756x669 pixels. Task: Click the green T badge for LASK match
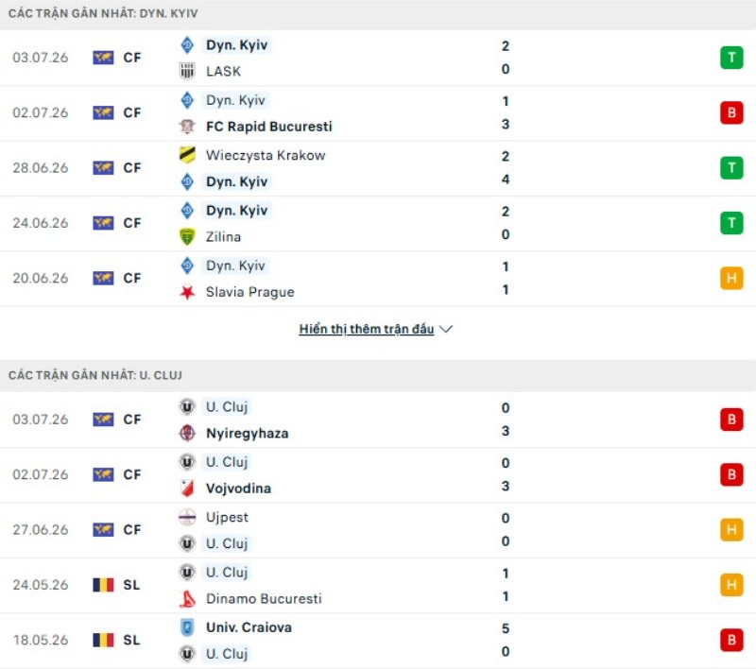(x=731, y=58)
